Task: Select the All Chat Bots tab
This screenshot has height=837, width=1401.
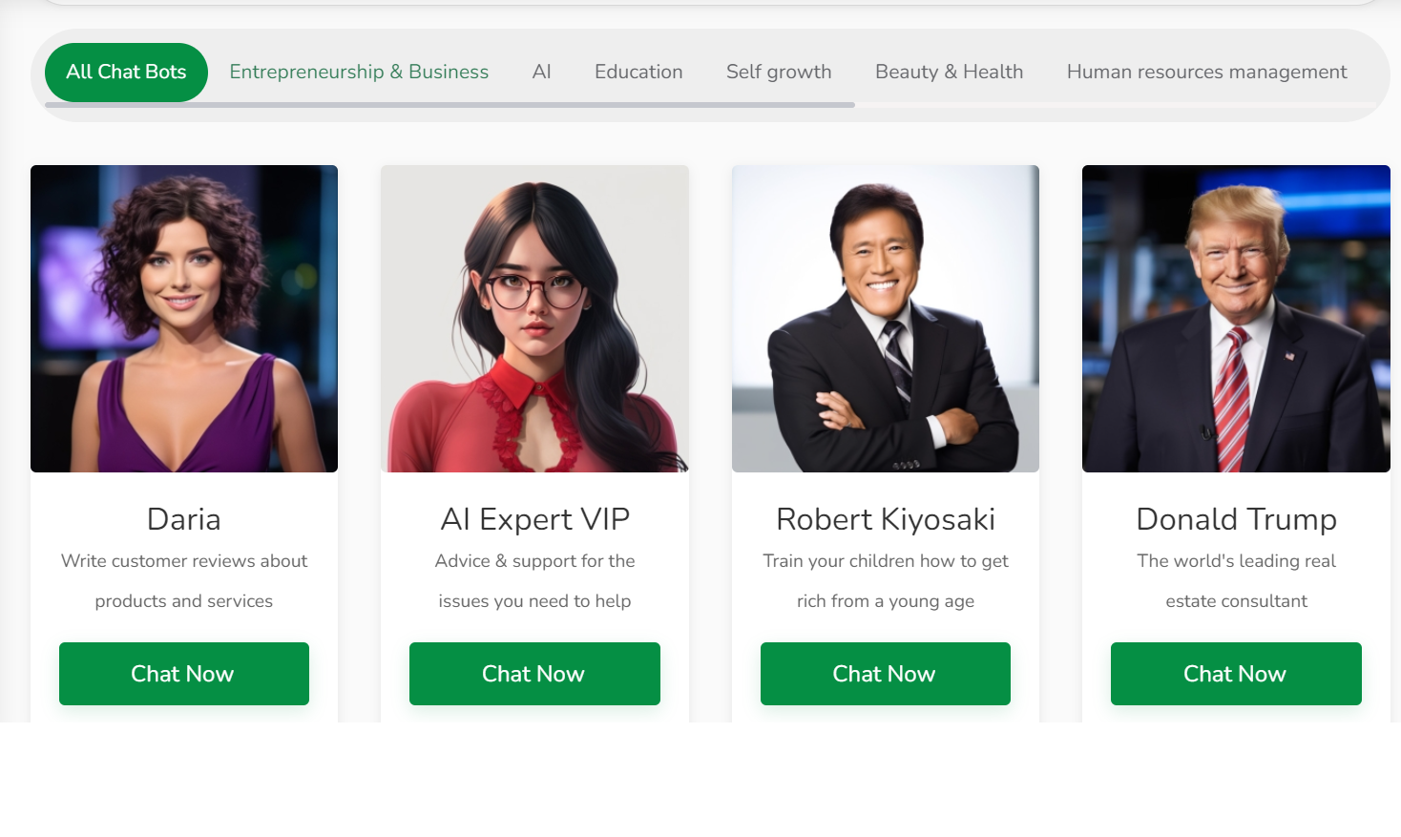Action: 126,73
